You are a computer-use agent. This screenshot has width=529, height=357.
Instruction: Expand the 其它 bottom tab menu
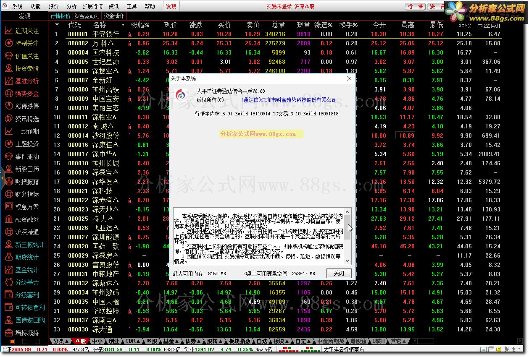pyautogui.click(x=398, y=341)
